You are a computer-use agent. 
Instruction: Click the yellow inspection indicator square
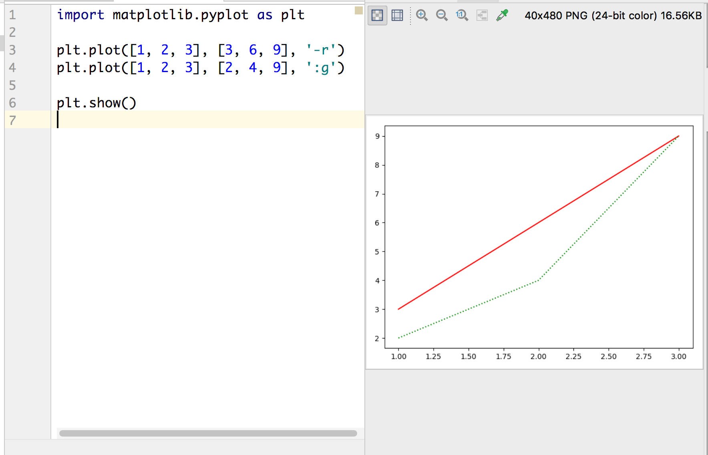(x=358, y=11)
